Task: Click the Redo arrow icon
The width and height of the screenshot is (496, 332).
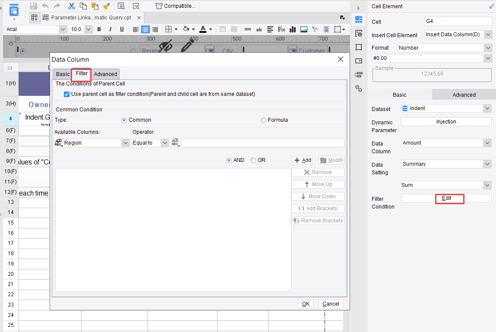Action: pyautogui.click(x=57, y=6)
